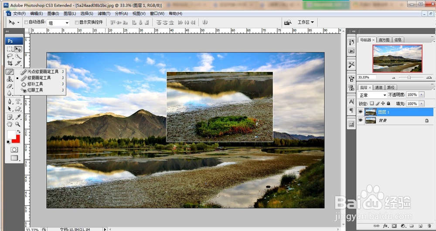
Task: Open Move tool preset picker arrow
Action: 18,23
